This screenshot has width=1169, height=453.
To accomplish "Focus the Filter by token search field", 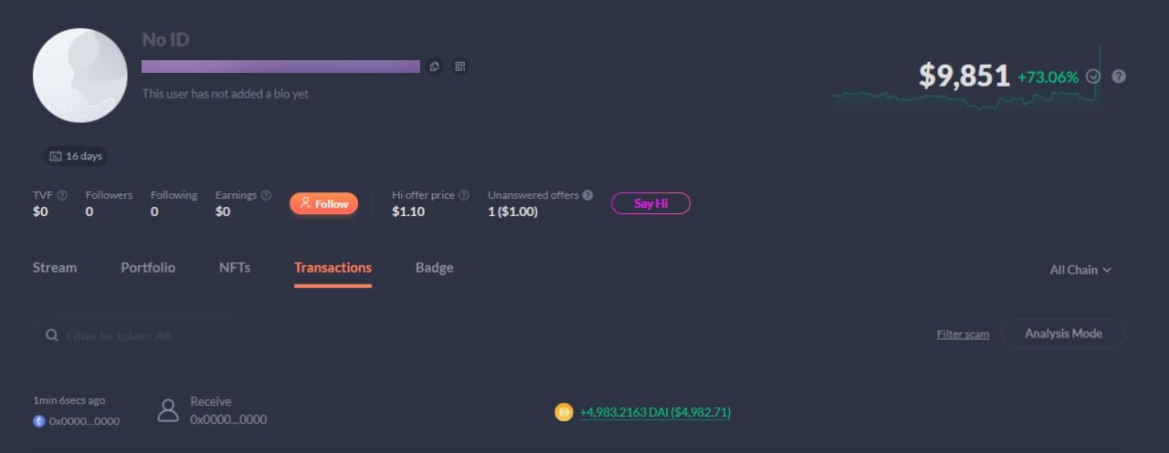I will pos(146,336).
